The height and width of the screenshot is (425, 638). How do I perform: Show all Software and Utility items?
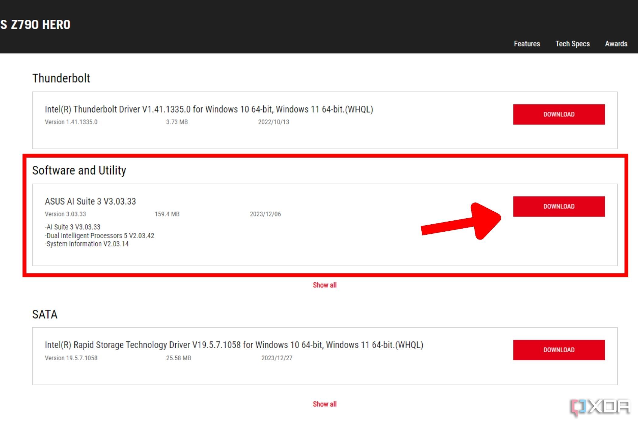pos(324,285)
